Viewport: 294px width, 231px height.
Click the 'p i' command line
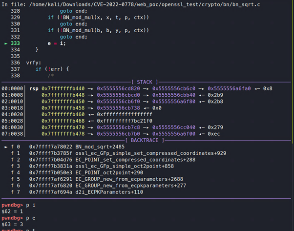[19, 205]
